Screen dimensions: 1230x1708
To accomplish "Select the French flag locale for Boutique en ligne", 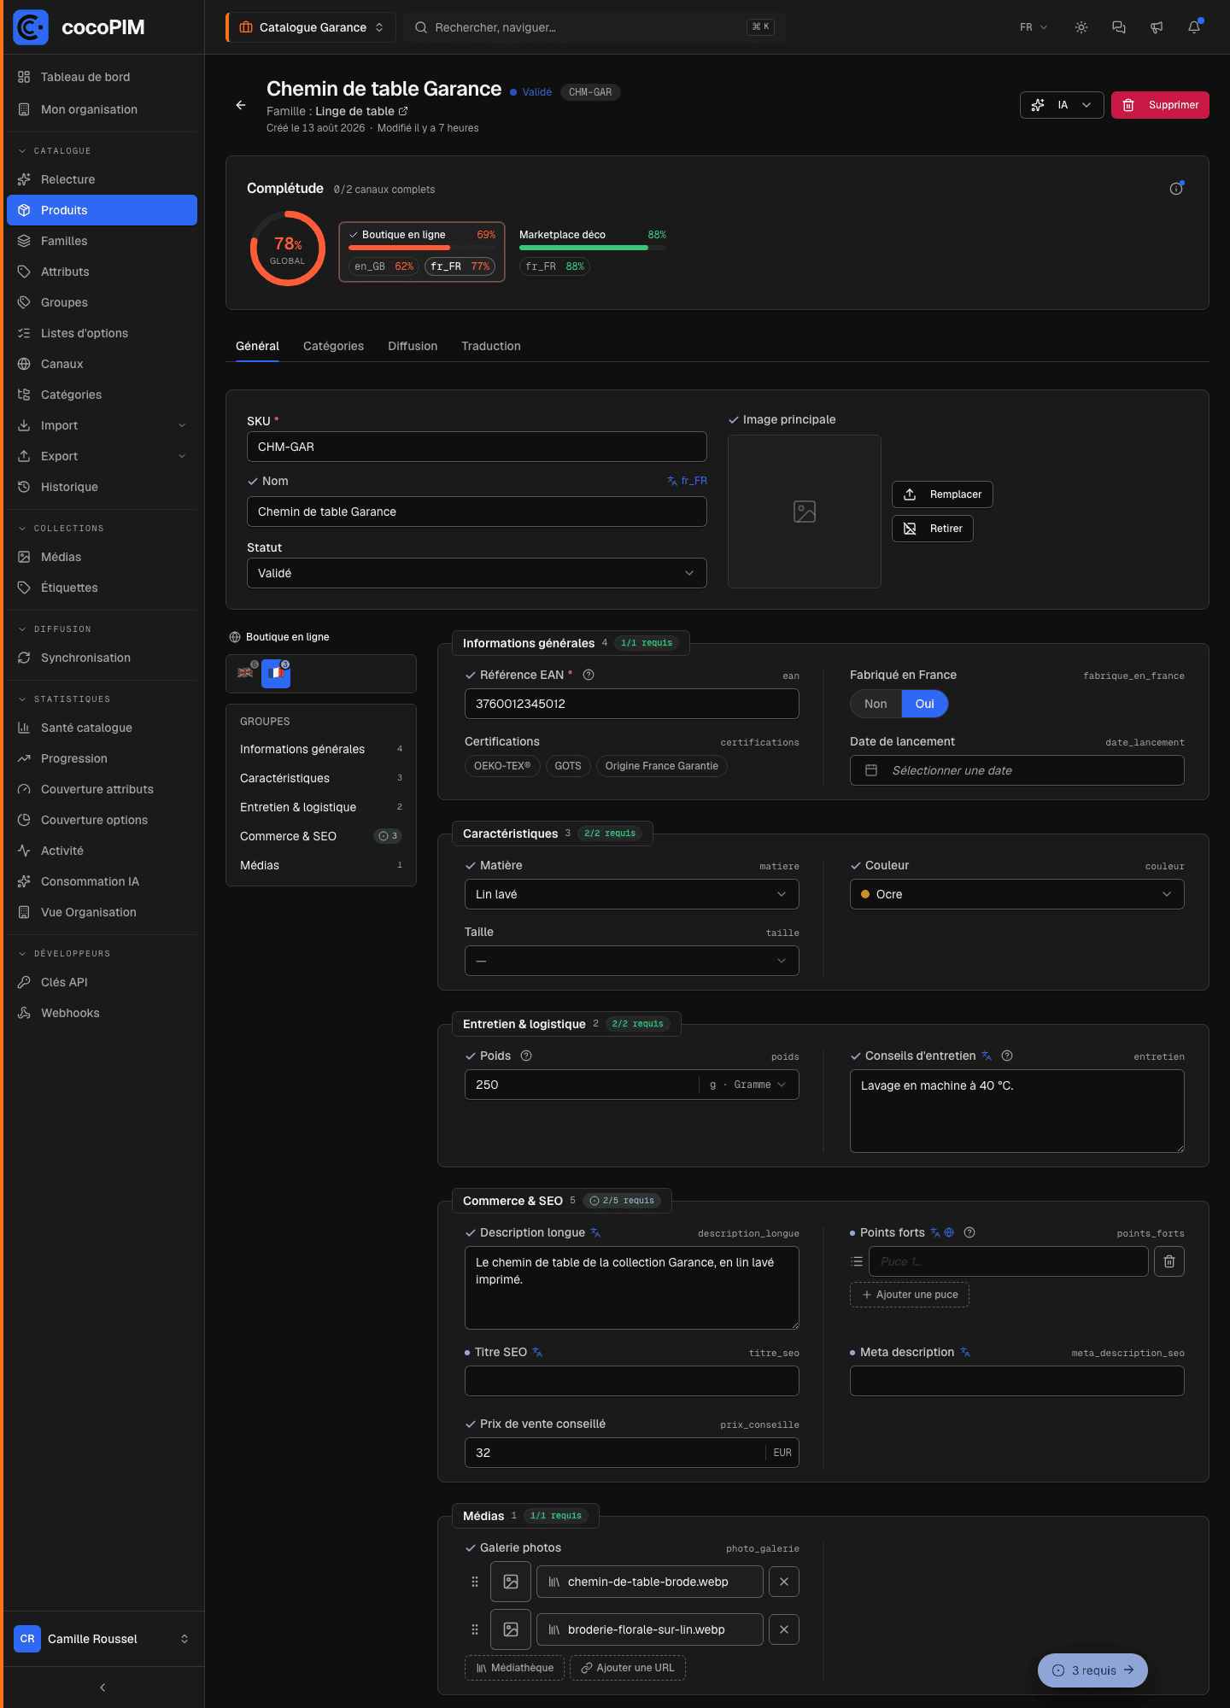I will click(x=276, y=673).
